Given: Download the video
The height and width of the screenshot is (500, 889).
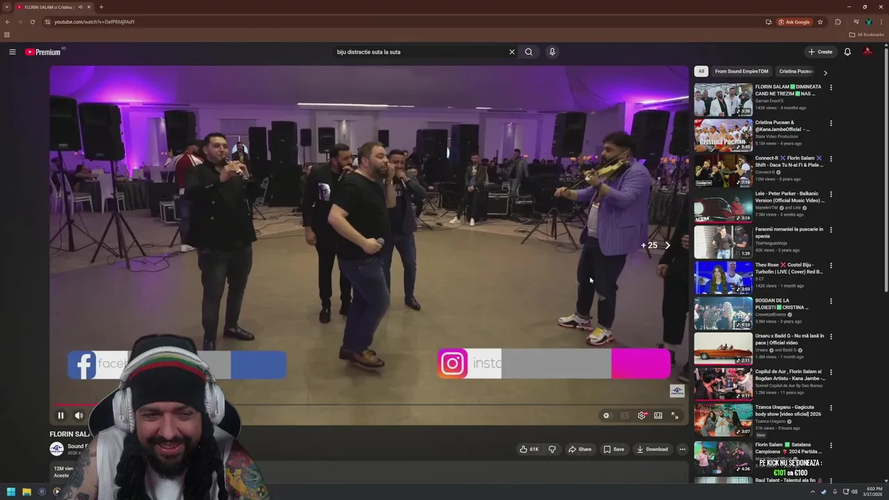Looking at the screenshot, I should point(652,449).
